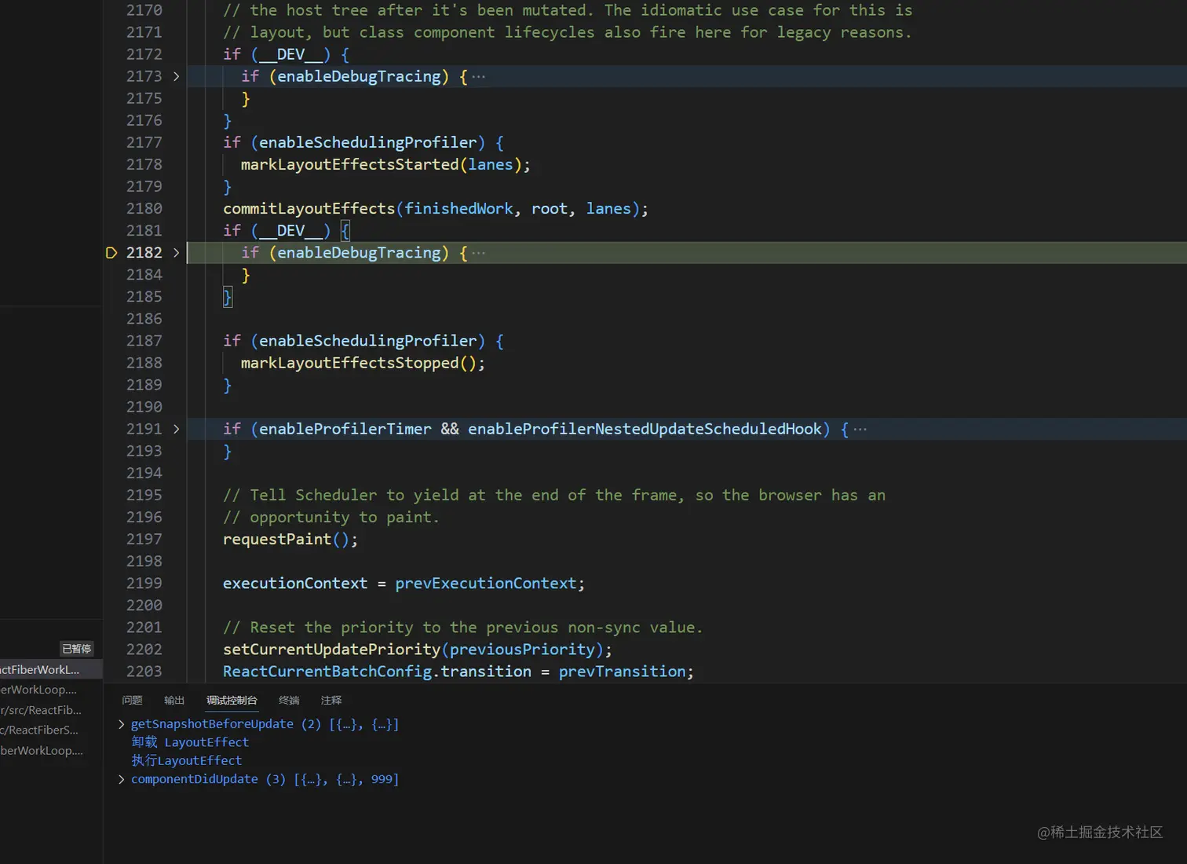Select the erWorkLoop.... call stack frame

pos(51,690)
